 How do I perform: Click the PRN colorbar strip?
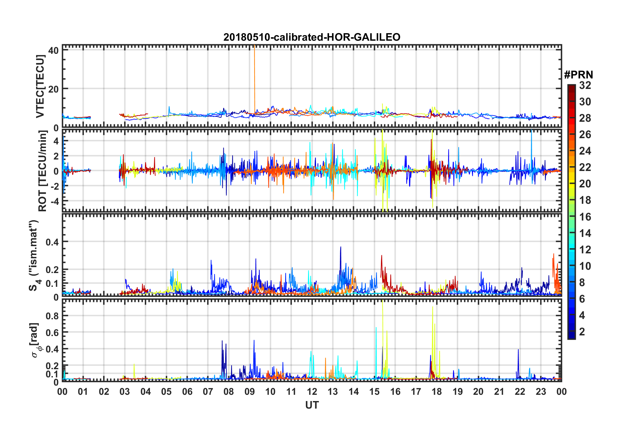click(x=571, y=212)
